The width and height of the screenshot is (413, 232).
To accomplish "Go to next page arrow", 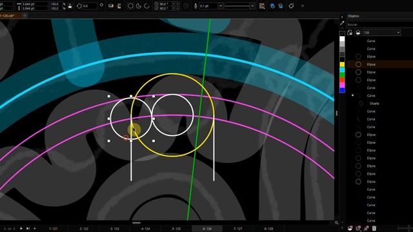I will 21,229.
